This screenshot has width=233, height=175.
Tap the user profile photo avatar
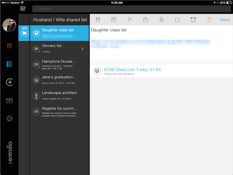click(x=9, y=25)
